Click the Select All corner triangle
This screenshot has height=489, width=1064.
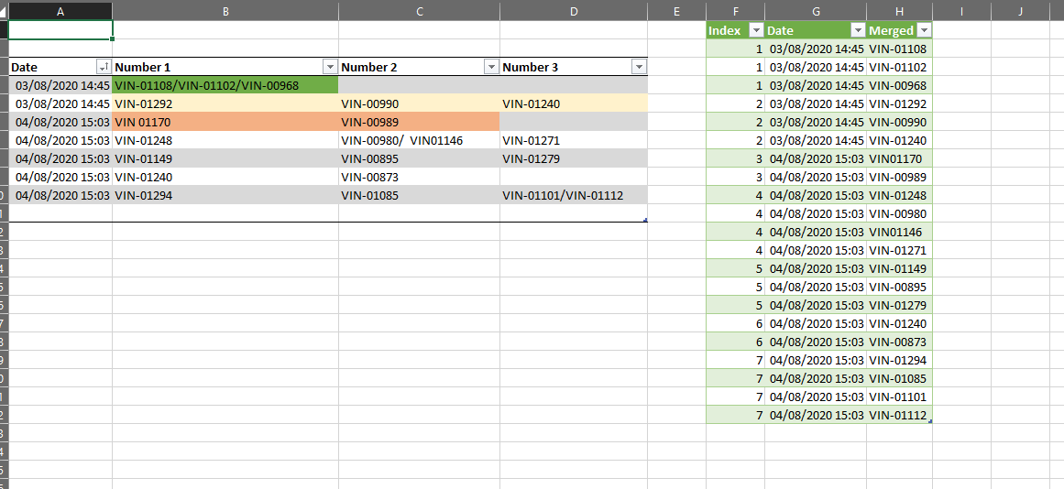pos(4,11)
